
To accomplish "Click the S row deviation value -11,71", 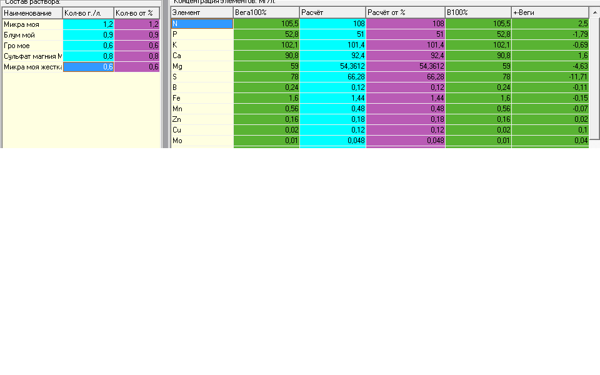I will coord(550,77).
